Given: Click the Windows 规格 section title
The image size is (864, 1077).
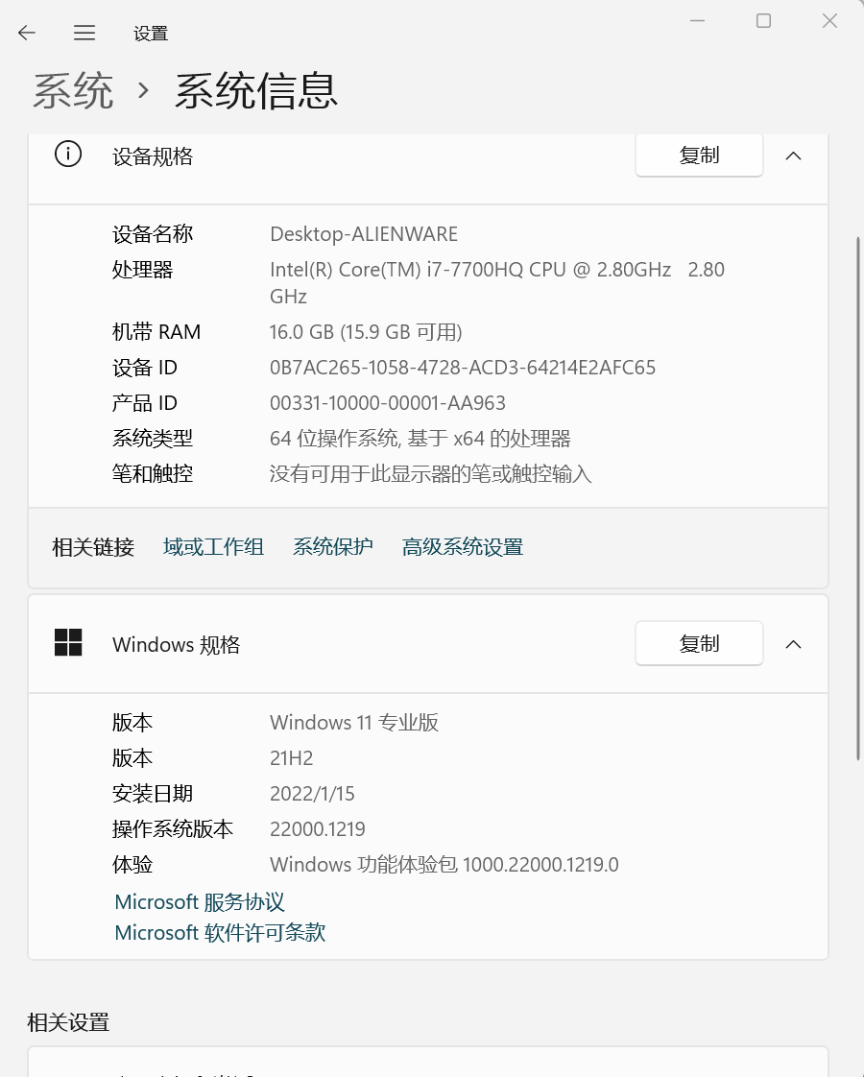Looking at the screenshot, I should pos(177,645).
